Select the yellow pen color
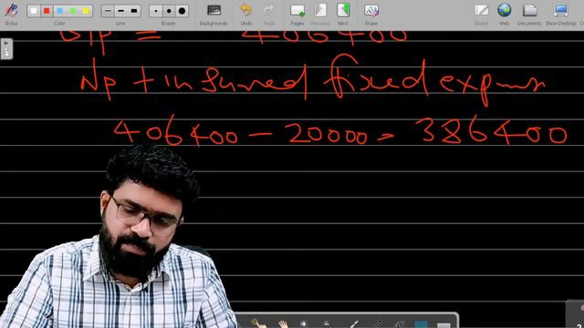Screen dimensions: 584x328 (86, 11)
